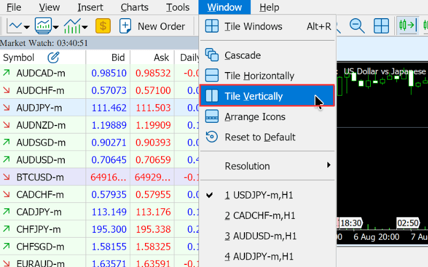Screen dimensions: 428x267
Task: Click the New Order button
Action: coord(152,26)
